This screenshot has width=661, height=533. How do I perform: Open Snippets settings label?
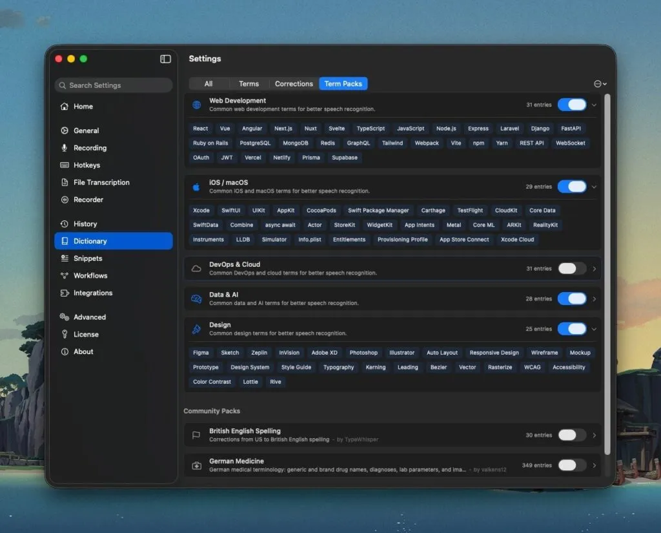[x=88, y=258]
